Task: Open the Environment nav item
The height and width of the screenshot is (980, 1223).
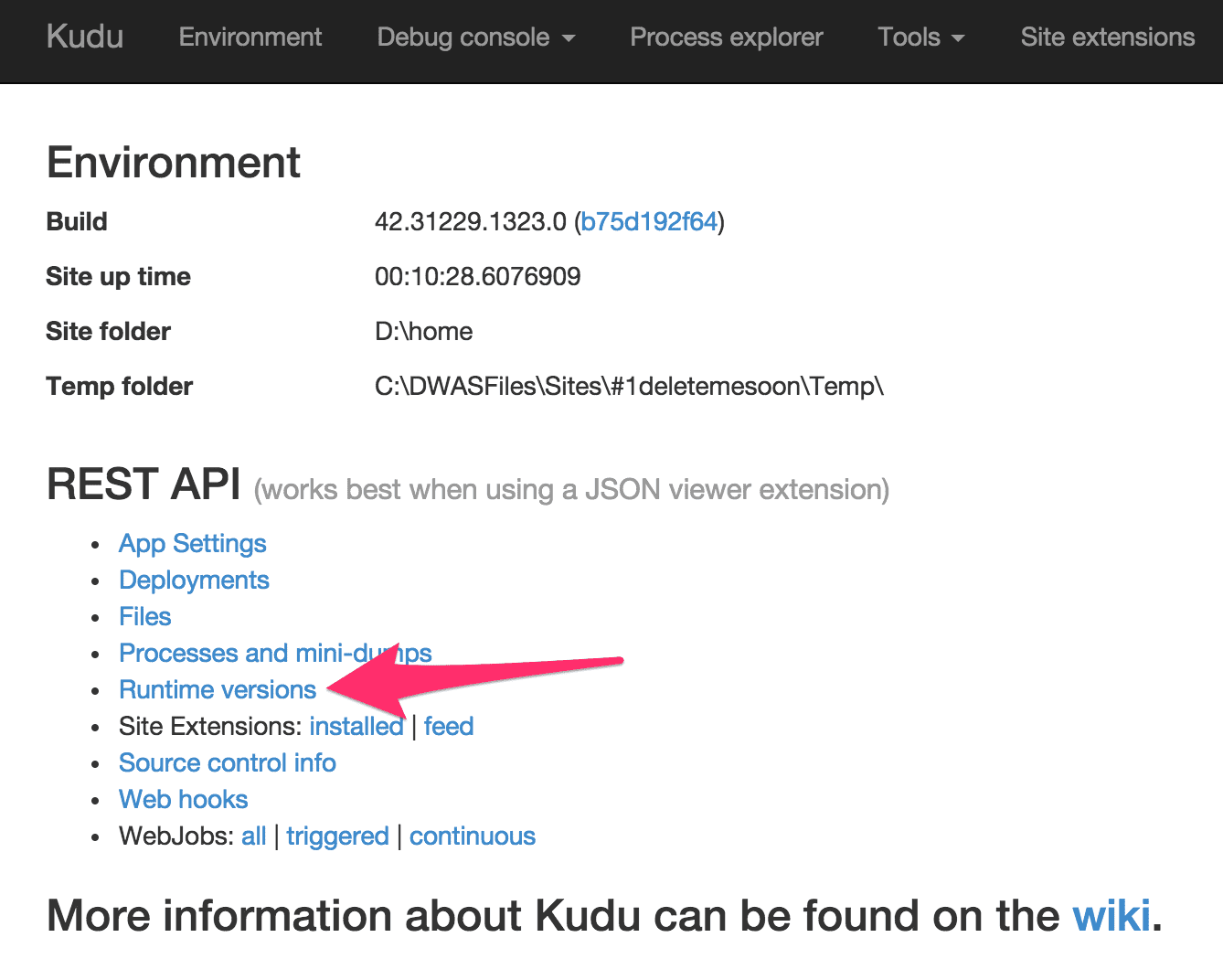Action: (x=250, y=37)
